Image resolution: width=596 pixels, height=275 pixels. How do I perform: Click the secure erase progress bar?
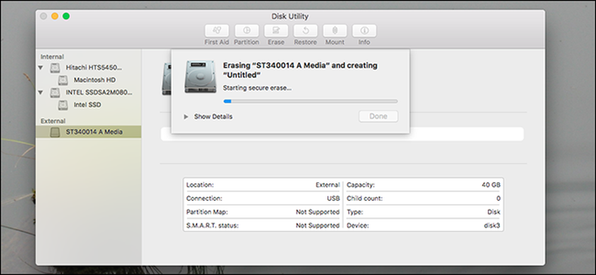click(x=311, y=101)
